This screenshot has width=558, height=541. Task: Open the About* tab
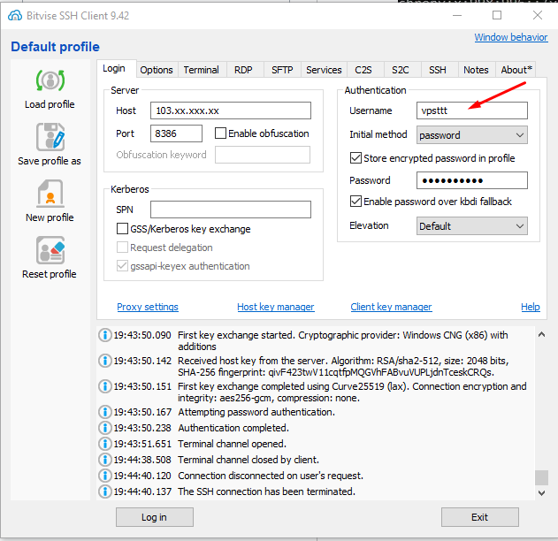pos(516,70)
